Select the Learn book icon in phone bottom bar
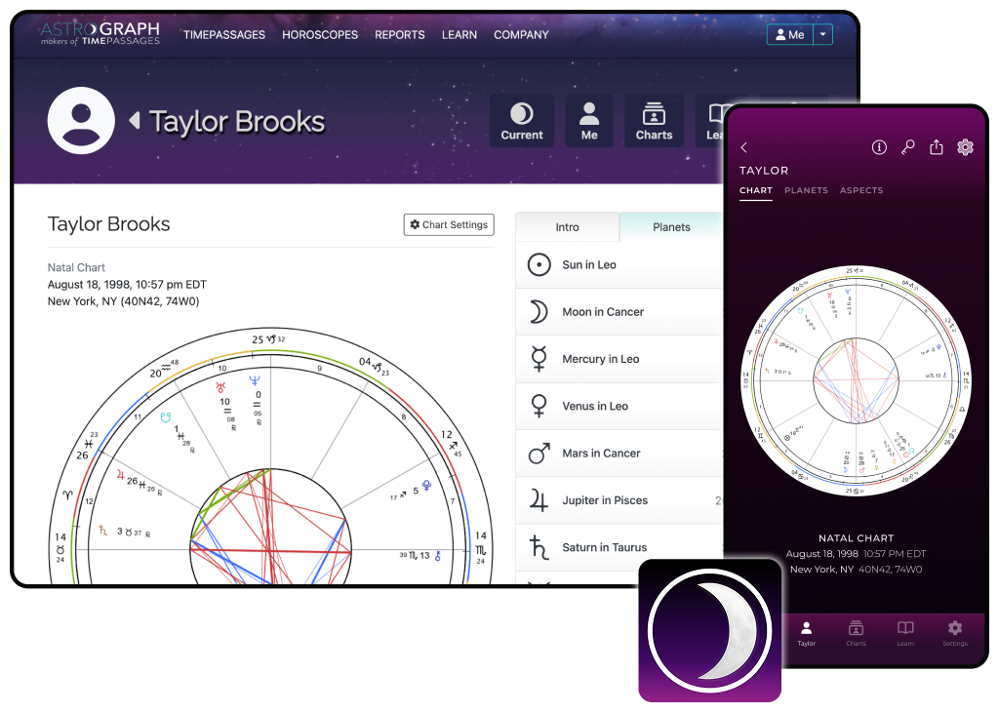Image resolution: width=999 pixels, height=713 pixels. [x=904, y=635]
